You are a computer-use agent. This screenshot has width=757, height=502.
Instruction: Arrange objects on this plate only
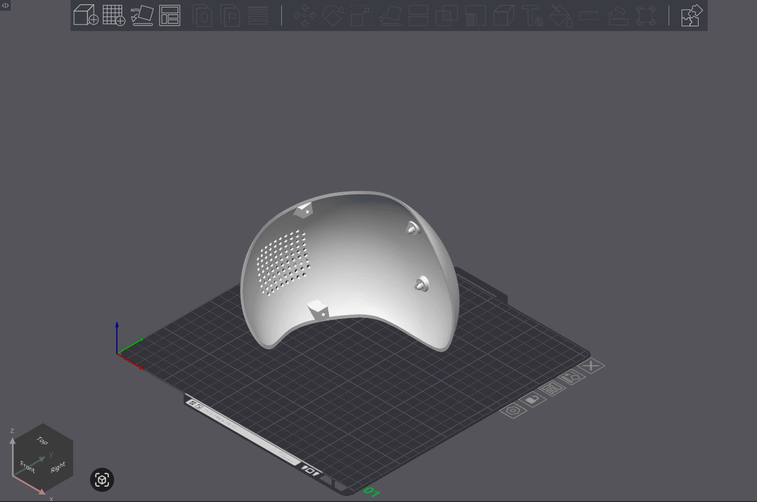pyautogui.click(x=553, y=388)
